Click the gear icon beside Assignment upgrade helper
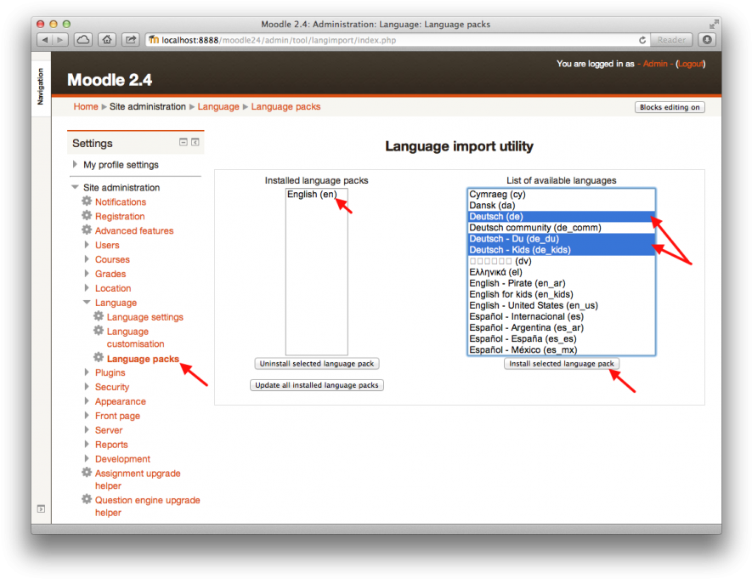 [x=86, y=473]
